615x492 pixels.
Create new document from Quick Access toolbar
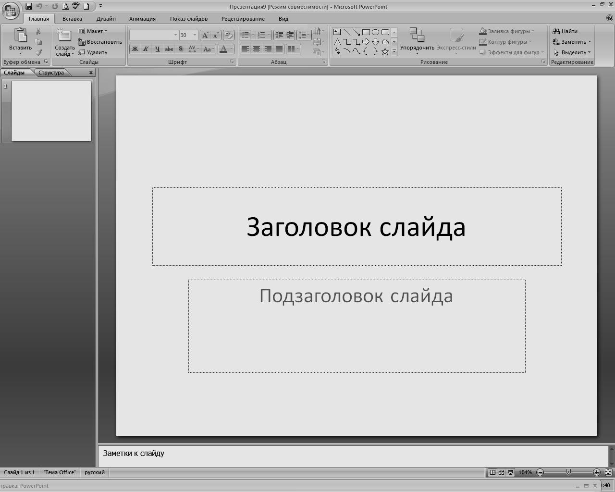[x=86, y=6]
